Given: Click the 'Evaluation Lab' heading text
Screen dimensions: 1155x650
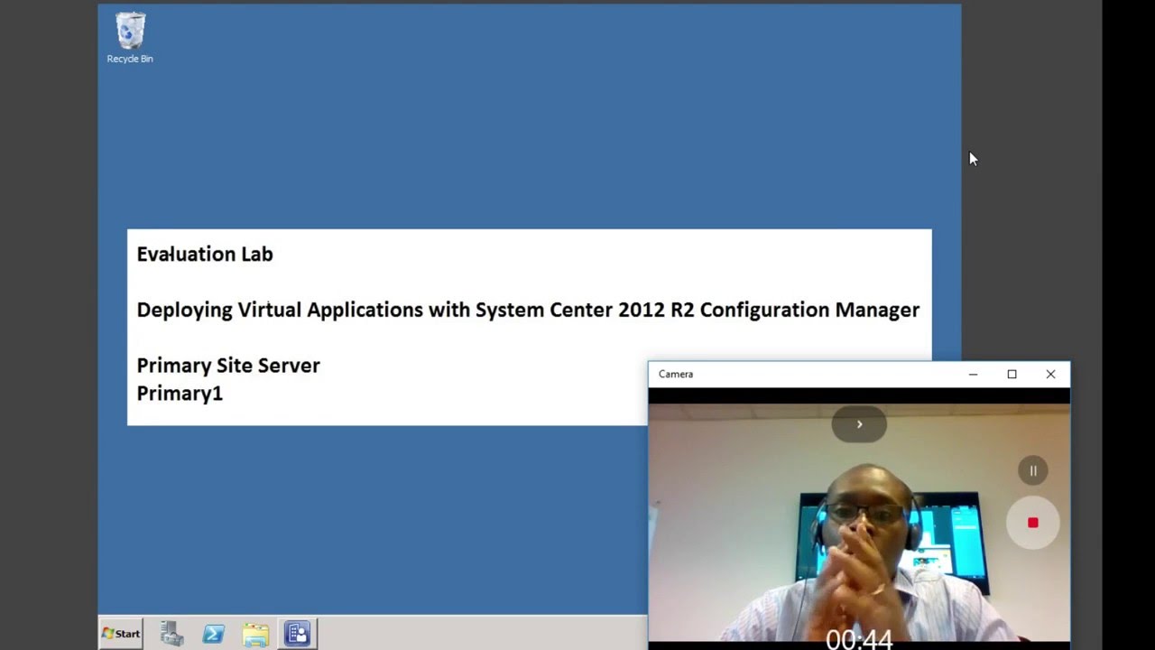Looking at the screenshot, I should (205, 255).
